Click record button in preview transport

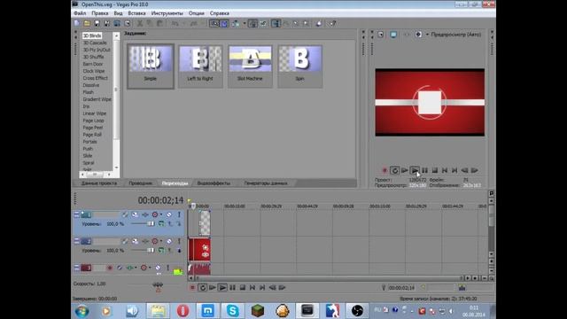click(384, 170)
